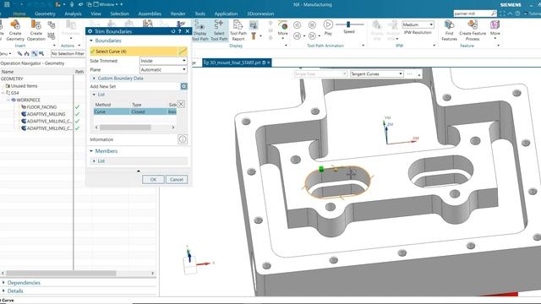Toggle Display Tool Path
The width and height of the screenshot is (541, 304).
199,30
